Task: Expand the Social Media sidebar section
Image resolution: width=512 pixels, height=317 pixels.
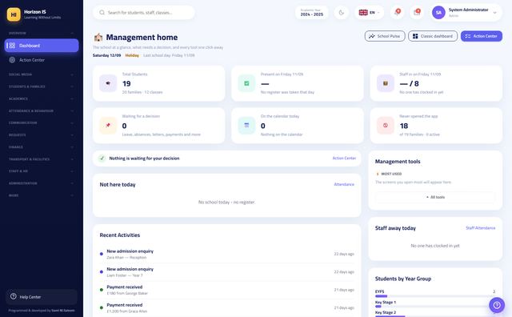Action: (x=42, y=74)
